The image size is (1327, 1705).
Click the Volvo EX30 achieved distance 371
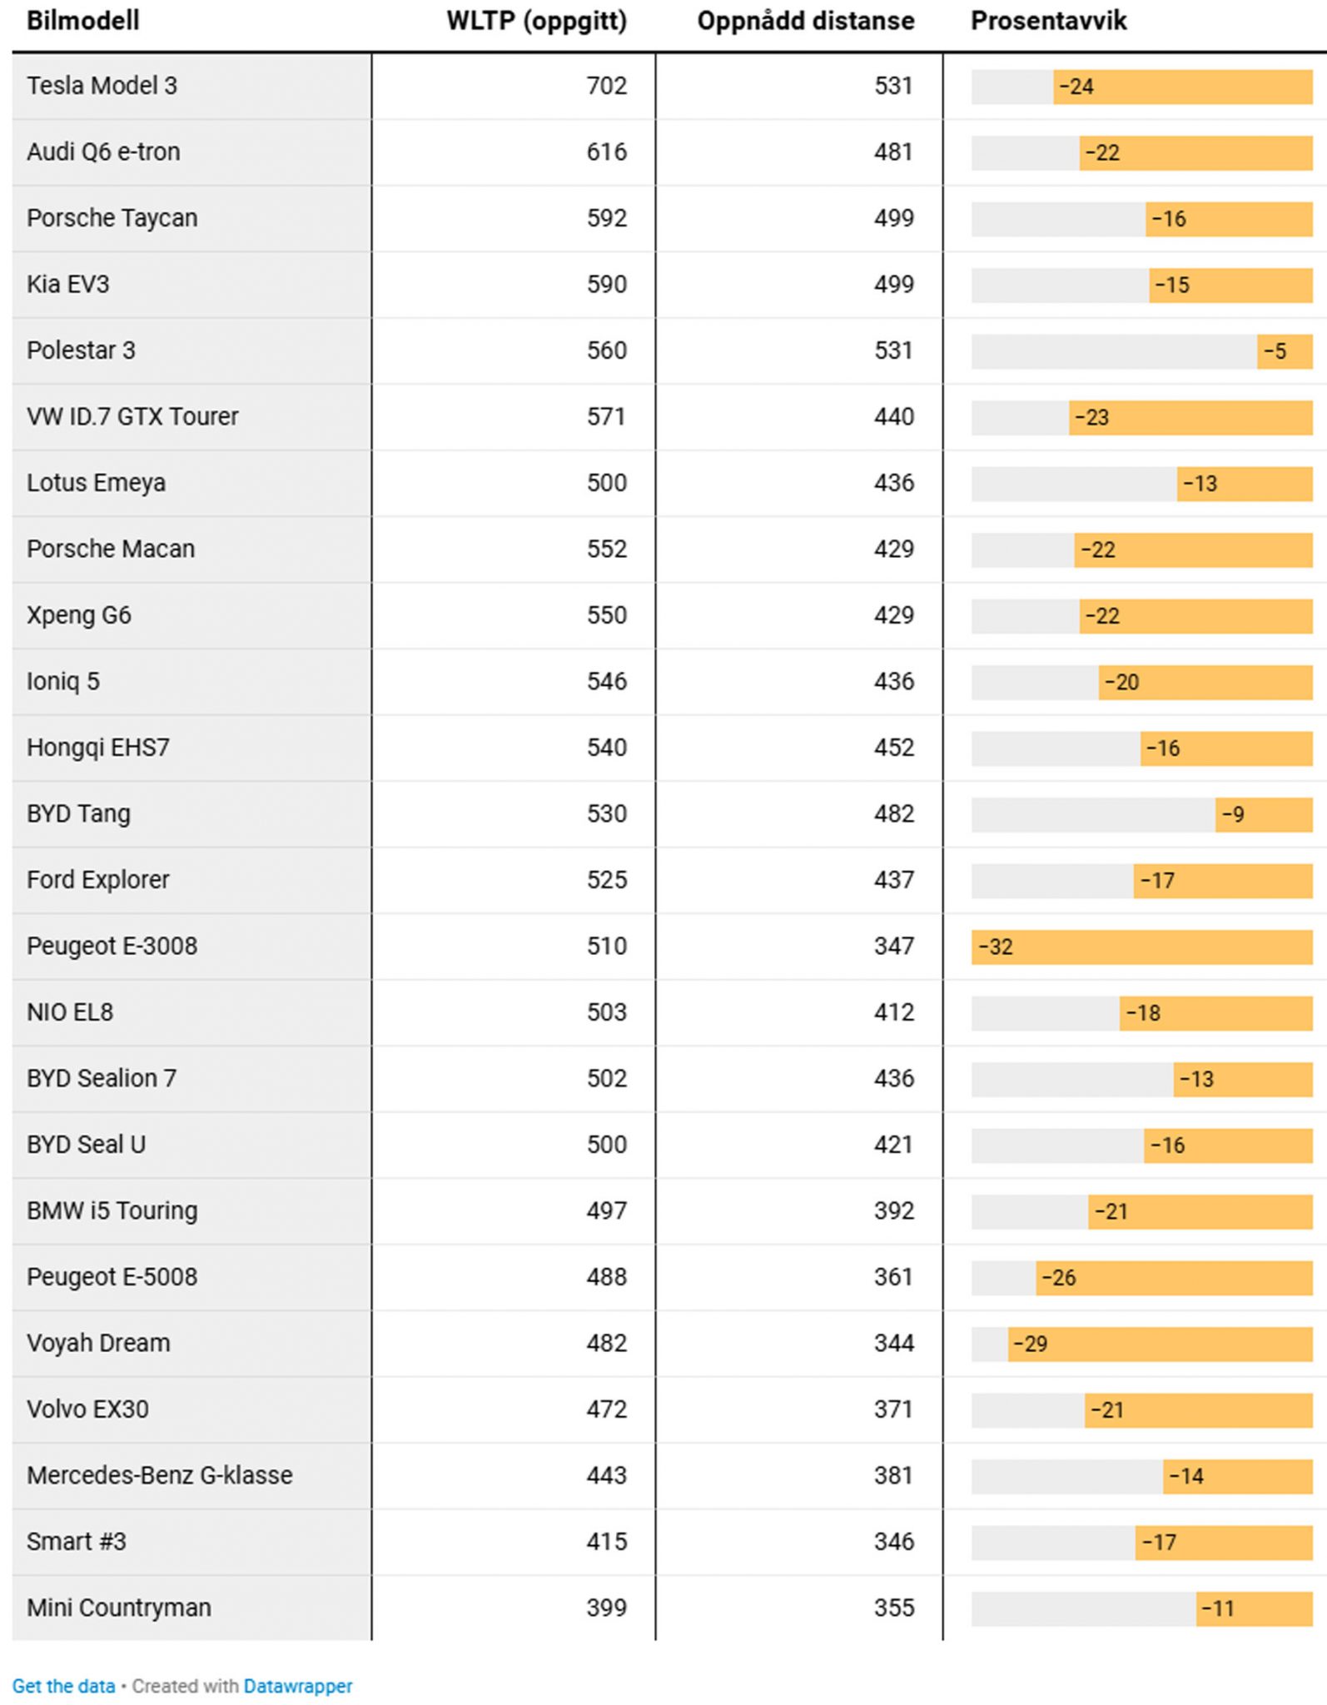pyautogui.click(x=893, y=1409)
